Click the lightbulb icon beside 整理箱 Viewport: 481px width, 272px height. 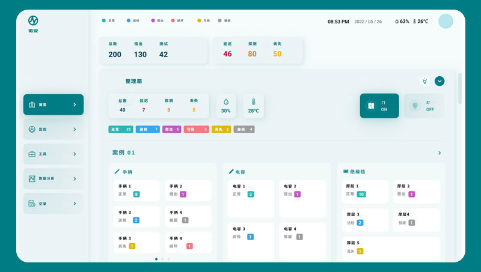pyautogui.click(x=424, y=81)
